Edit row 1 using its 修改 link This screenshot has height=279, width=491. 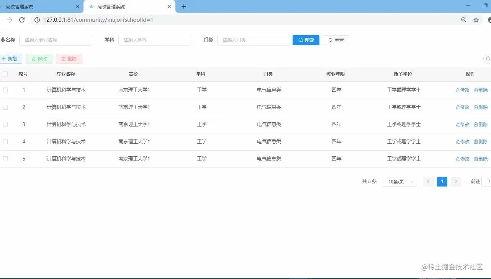point(463,90)
